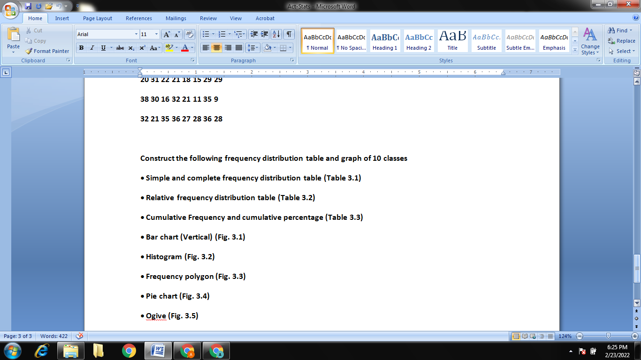
Task: Open the Change Styles menu
Action: 590,41
